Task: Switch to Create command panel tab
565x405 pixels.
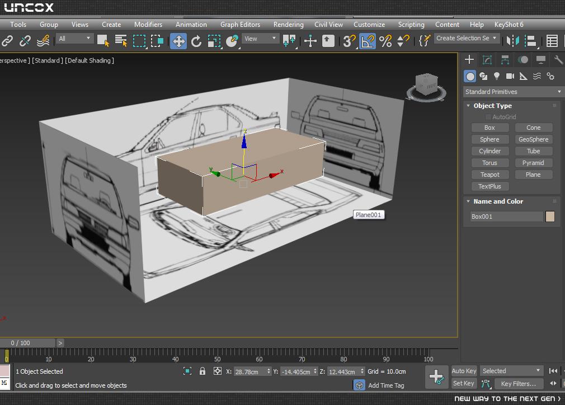Action: (469, 59)
